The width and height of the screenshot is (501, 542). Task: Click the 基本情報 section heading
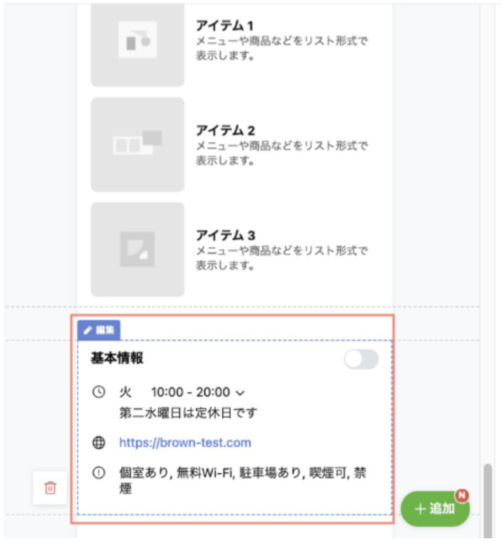[x=117, y=359]
